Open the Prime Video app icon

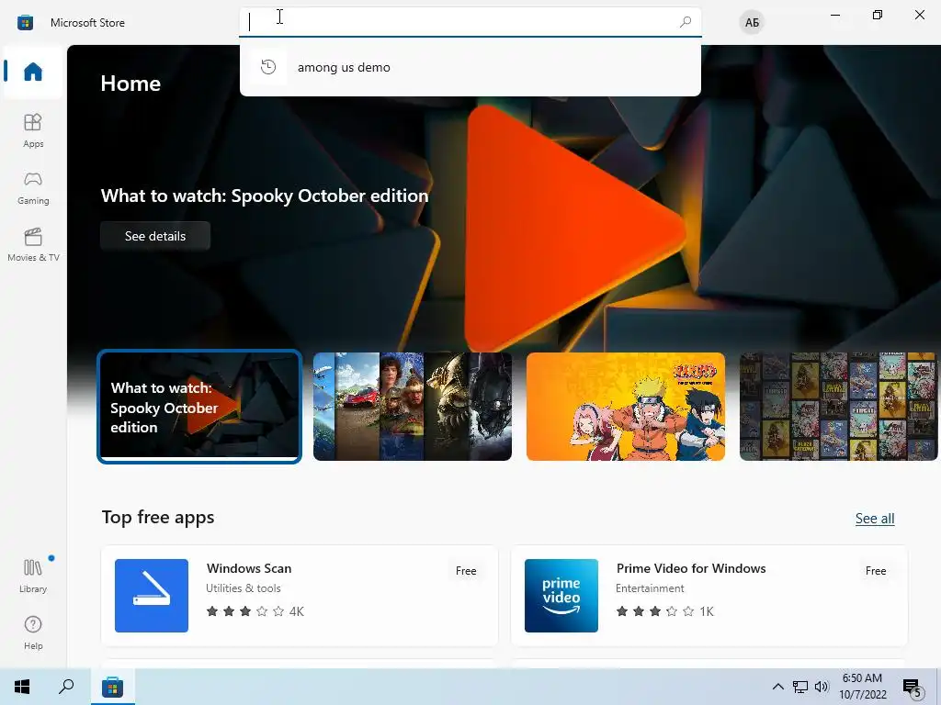tap(561, 595)
